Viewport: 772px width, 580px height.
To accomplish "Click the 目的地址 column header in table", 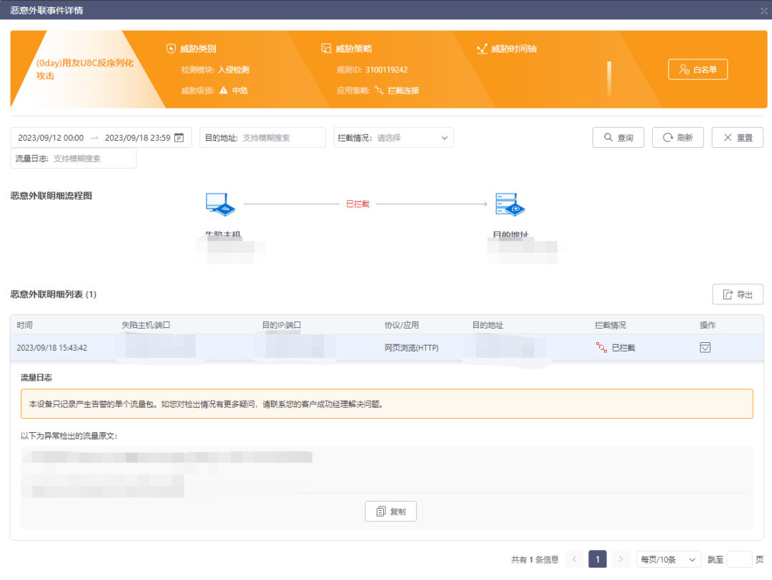I will coord(488,325).
